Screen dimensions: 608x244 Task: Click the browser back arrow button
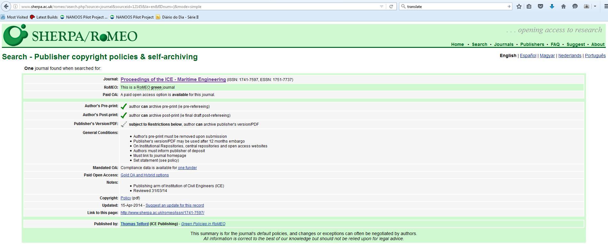coord(6,6)
